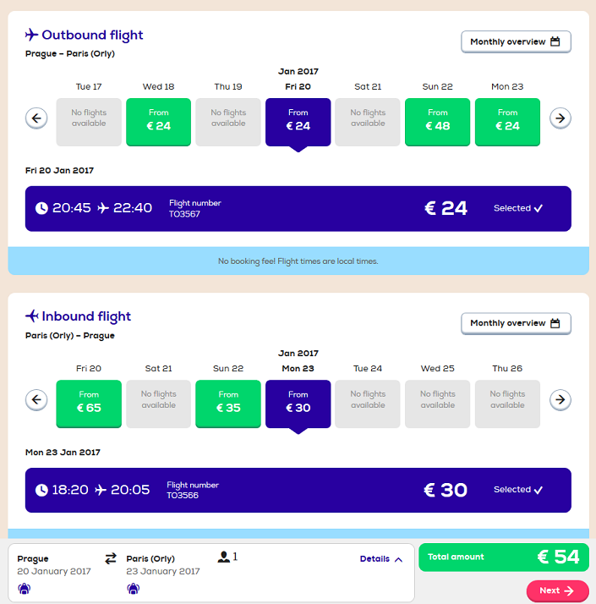This screenshot has height=604, width=596.
Task: Advance inbound dates with right arrow
Action: pyautogui.click(x=560, y=399)
